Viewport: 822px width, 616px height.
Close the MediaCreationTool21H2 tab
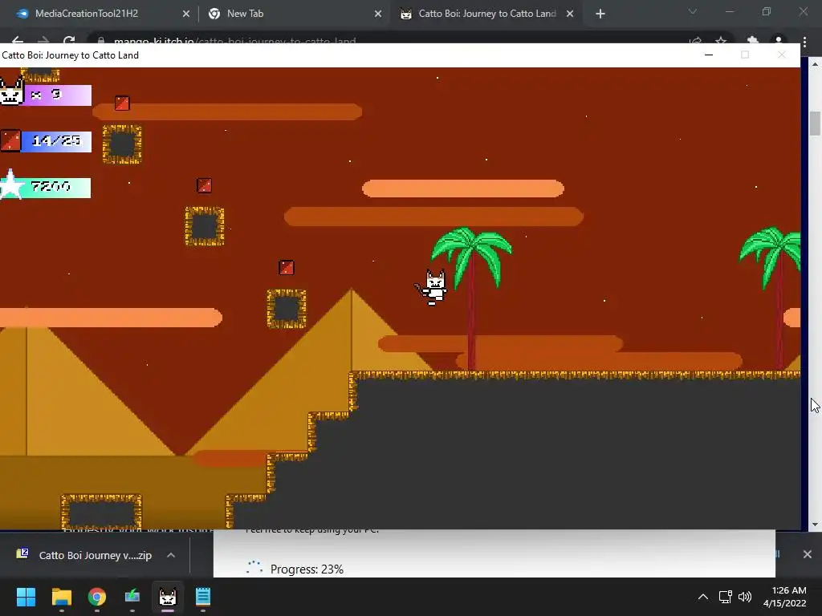[186, 14]
